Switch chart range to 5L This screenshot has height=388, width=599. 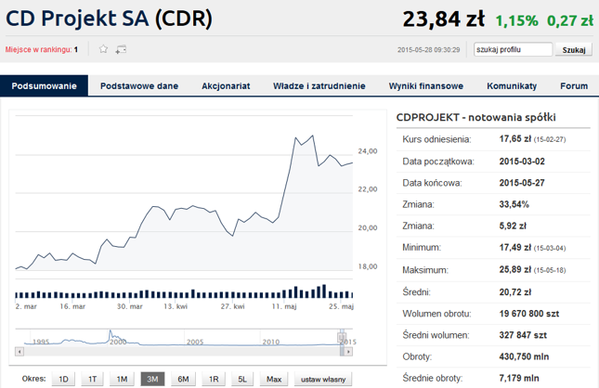[x=242, y=380]
